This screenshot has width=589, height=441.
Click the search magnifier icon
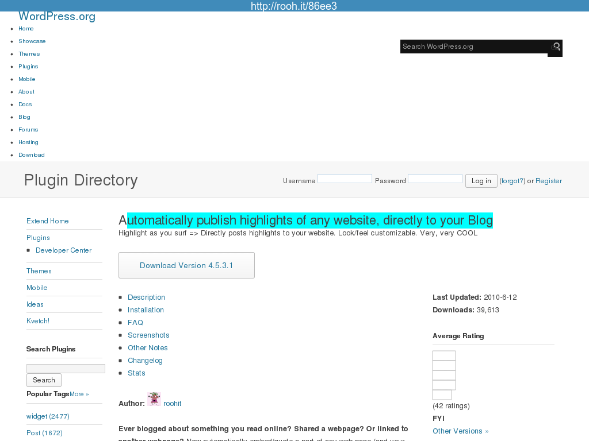click(x=556, y=47)
